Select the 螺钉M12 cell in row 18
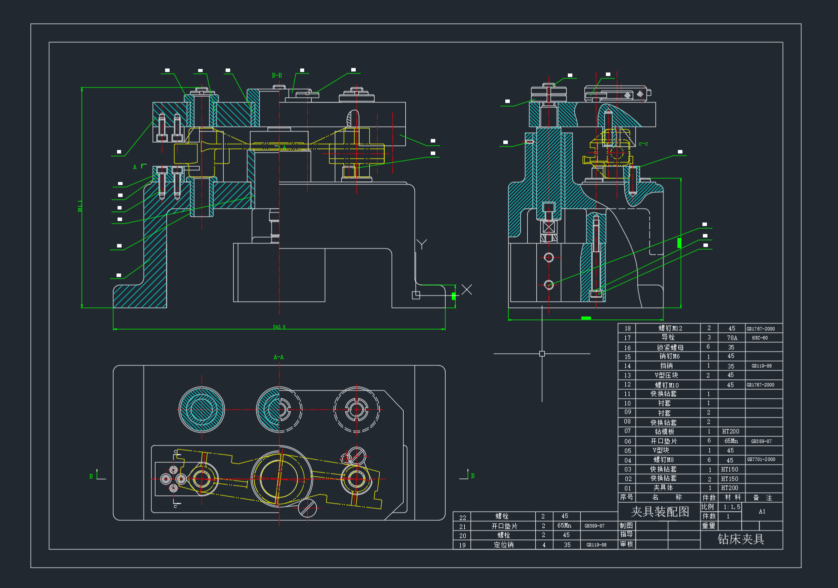 point(670,328)
